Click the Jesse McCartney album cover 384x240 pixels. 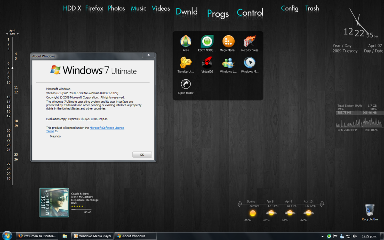(x=54, y=203)
